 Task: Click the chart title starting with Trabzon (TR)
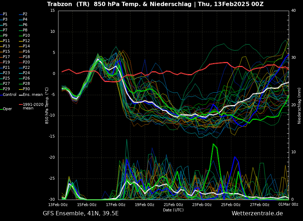point(155,4)
